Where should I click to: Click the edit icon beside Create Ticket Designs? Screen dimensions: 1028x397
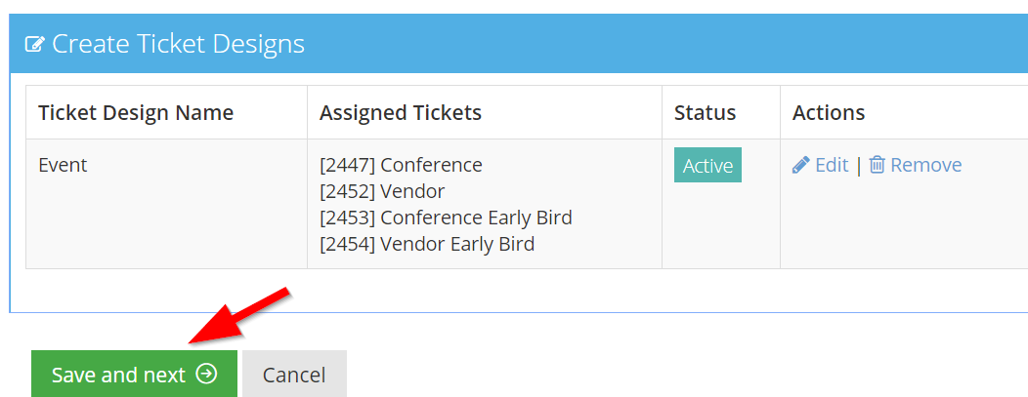click(34, 45)
